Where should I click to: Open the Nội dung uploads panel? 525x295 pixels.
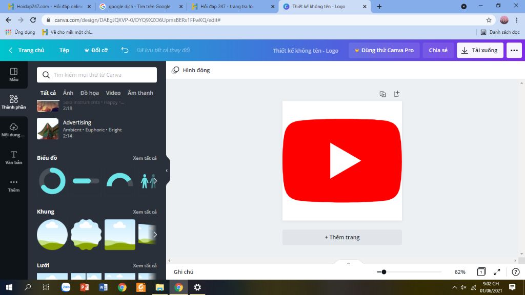tap(14, 130)
